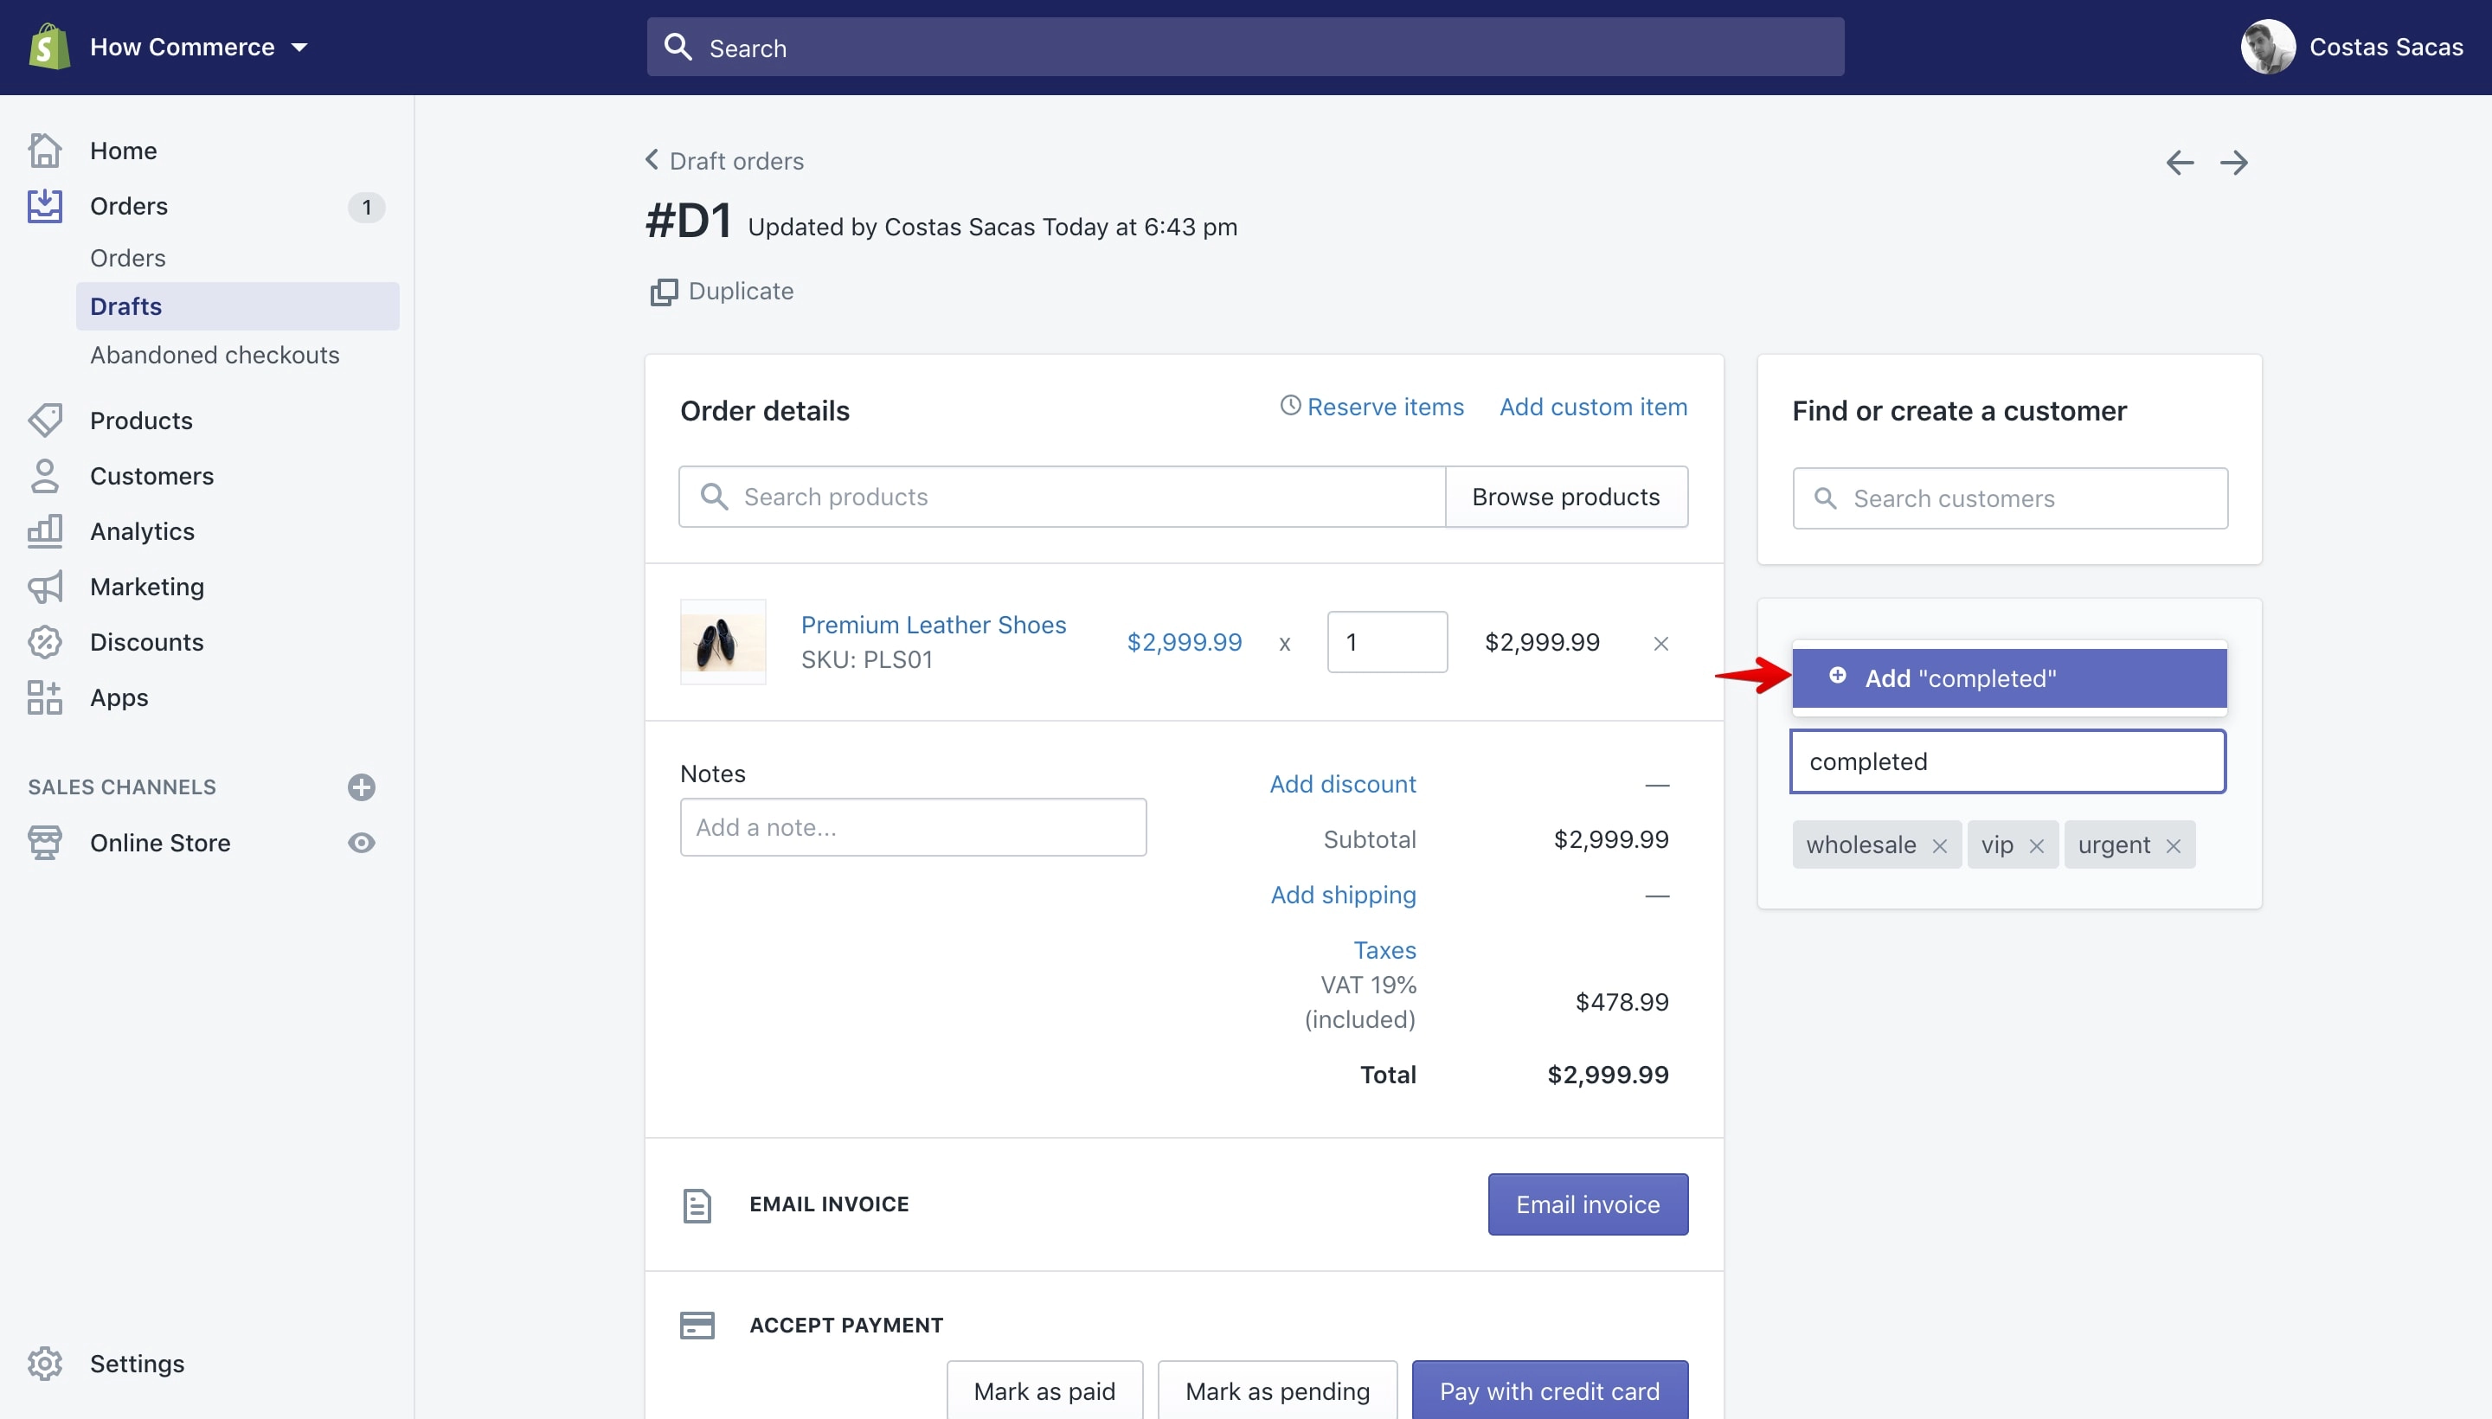The width and height of the screenshot is (2492, 1419).
Task: Open Home via house icon
Action: (x=45, y=150)
